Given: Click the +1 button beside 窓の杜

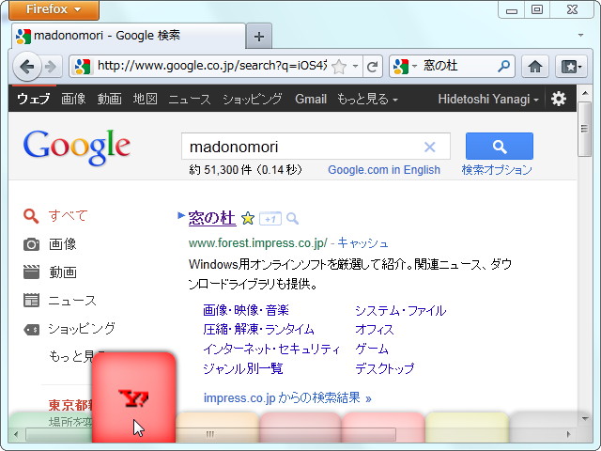Looking at the screenshot, I should coord(270,219).
